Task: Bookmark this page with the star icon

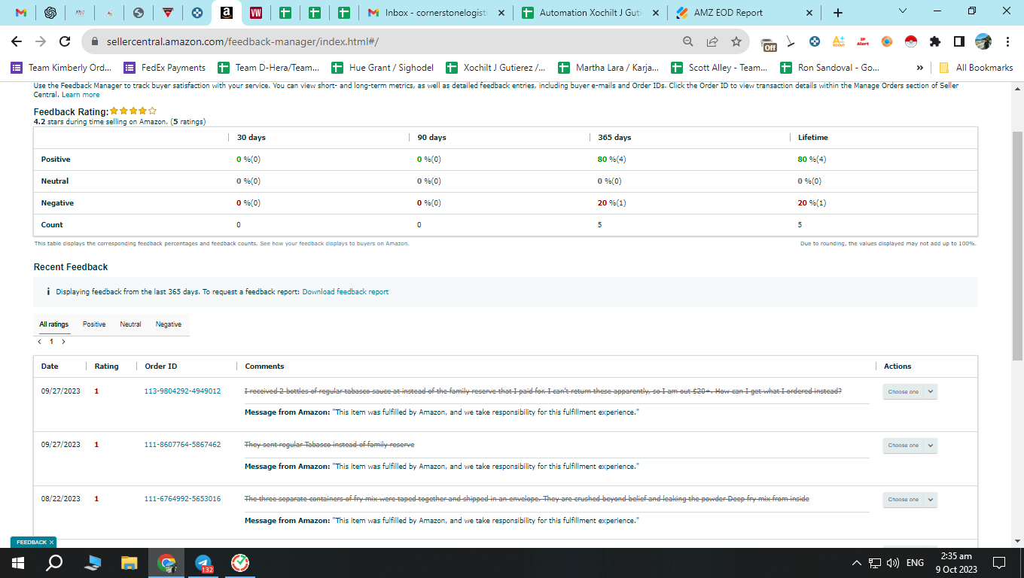Action: click(x=736, y=41)
